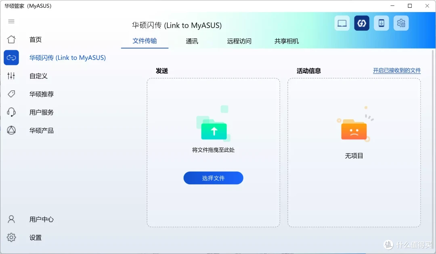Maximize the MyASUS window
This screenshot has height=254, width=436.
click(410, 6)
